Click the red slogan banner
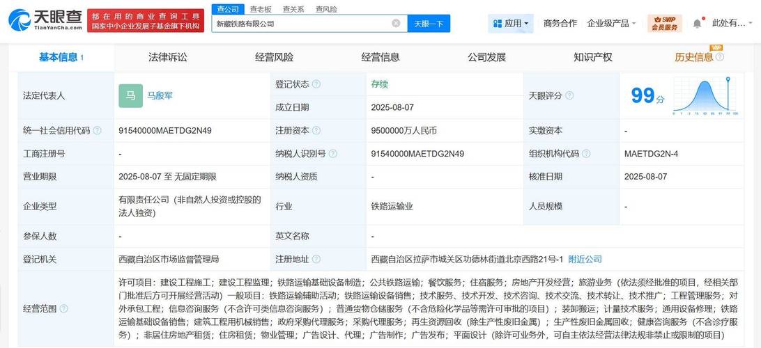 click(146, 22)
